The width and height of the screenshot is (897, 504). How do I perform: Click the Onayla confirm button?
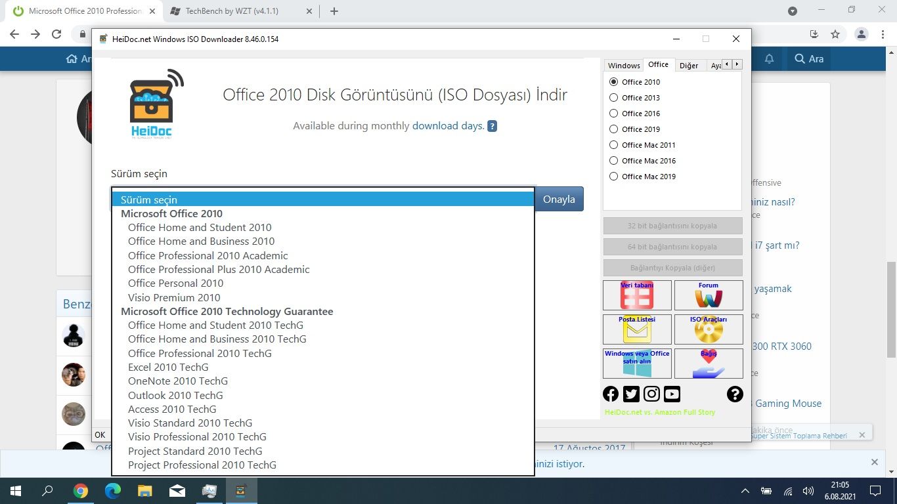[559, 199]
